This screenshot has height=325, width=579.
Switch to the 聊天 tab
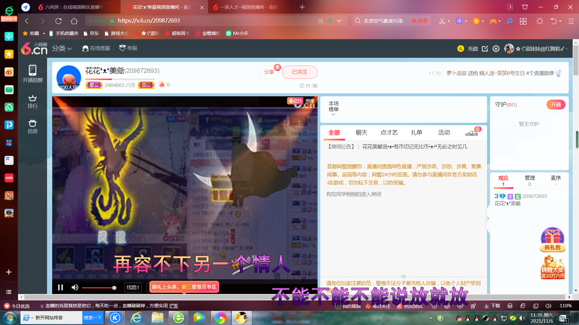(362, 133)
